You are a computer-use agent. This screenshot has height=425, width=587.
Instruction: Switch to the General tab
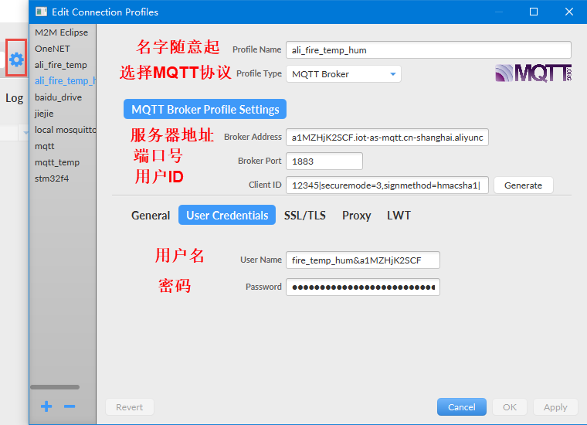(x=151, y=216)
